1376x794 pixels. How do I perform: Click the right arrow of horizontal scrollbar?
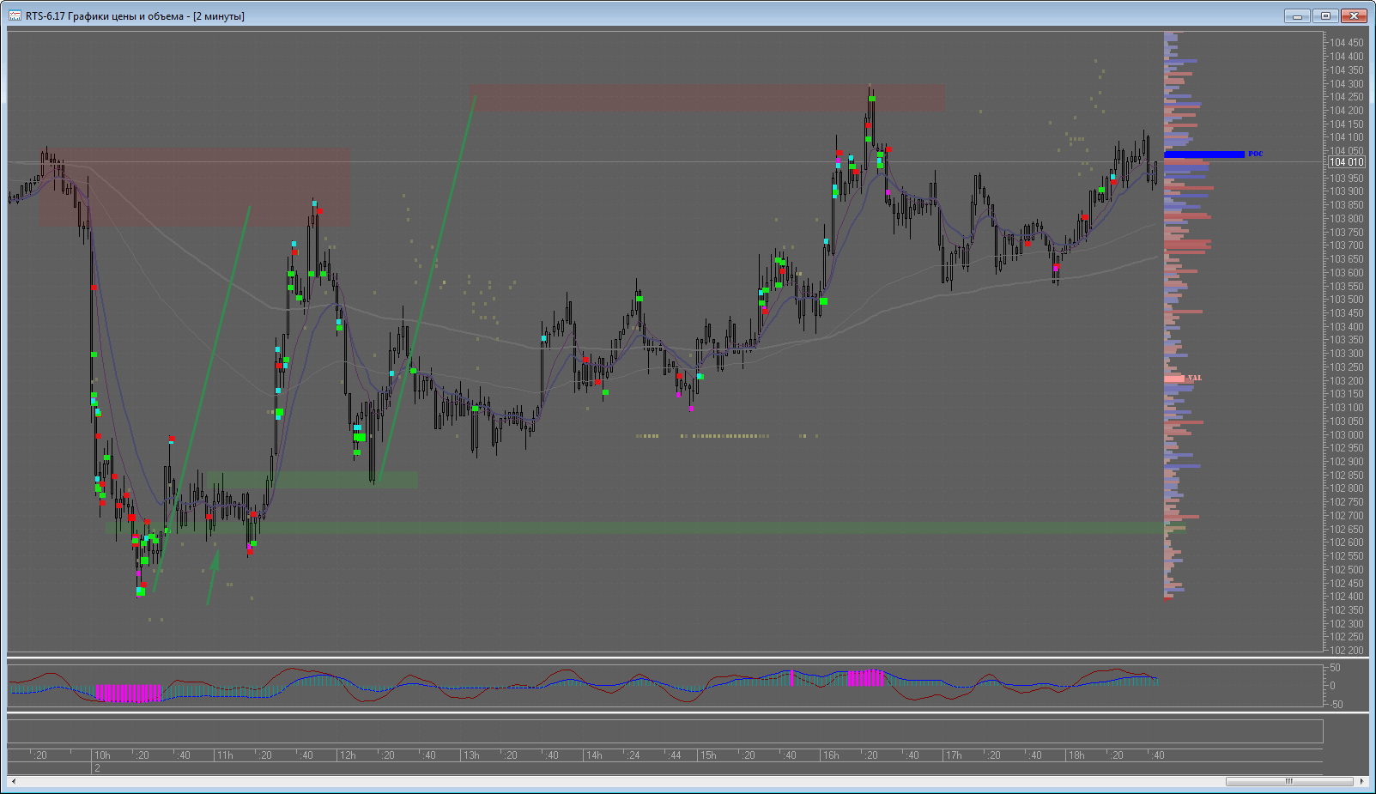pos(1362,781)
